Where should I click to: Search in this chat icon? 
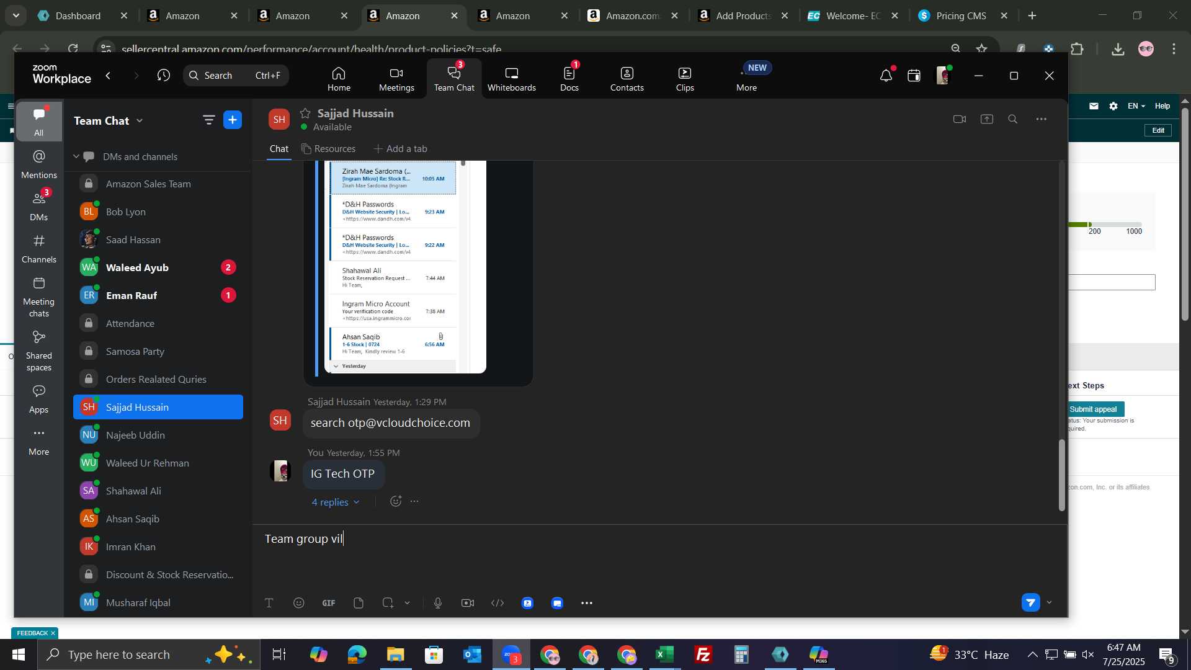[1013, 119]
